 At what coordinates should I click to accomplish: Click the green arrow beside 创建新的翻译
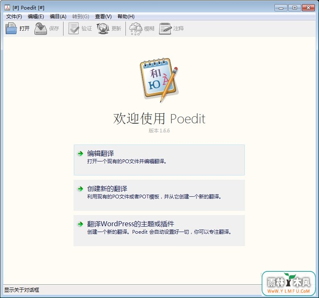click(80, 189)
